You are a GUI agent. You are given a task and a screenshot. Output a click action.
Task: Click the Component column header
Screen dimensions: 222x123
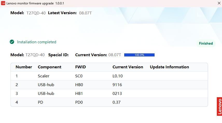50,67
